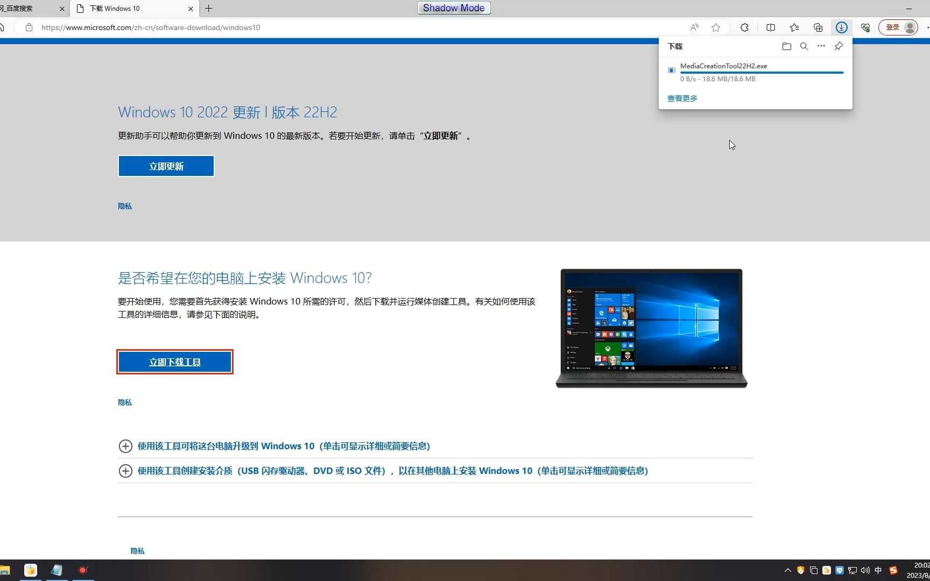Show hidden tray icons chevron
Viewport: 930px width, 581px height.
(788, 570)
